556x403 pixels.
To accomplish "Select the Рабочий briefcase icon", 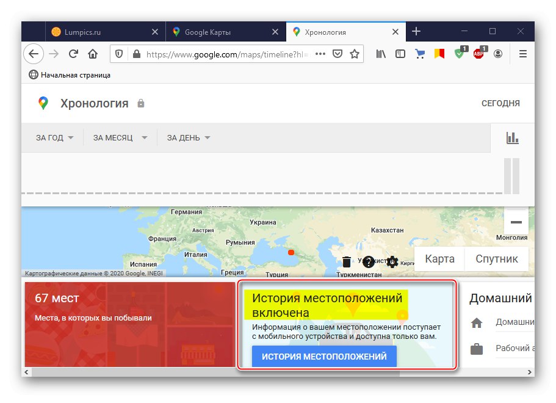I will point(477,348).
